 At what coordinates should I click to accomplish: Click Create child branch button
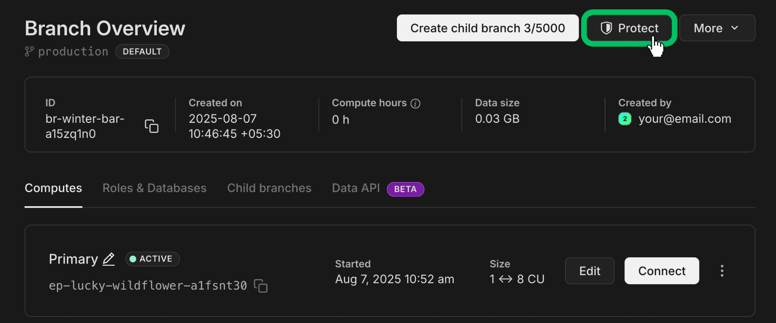tap(487, 28)
